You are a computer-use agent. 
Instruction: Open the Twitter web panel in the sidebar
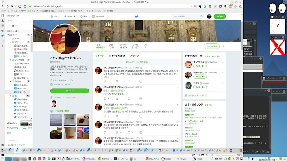2,36
